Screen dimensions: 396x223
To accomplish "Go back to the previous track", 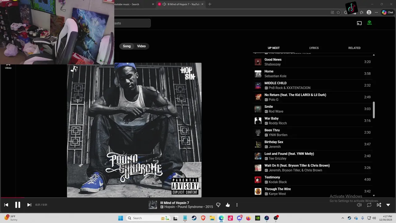I will click(6, 205).
